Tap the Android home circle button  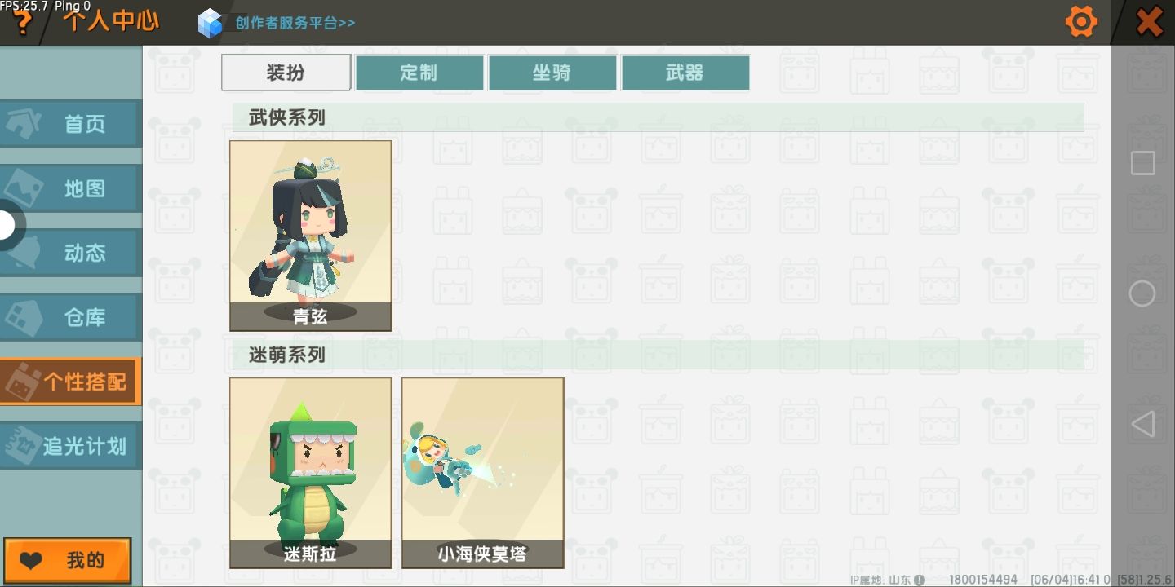(x=1142, y=293)
